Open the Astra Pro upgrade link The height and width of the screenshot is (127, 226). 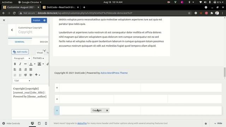82,123
